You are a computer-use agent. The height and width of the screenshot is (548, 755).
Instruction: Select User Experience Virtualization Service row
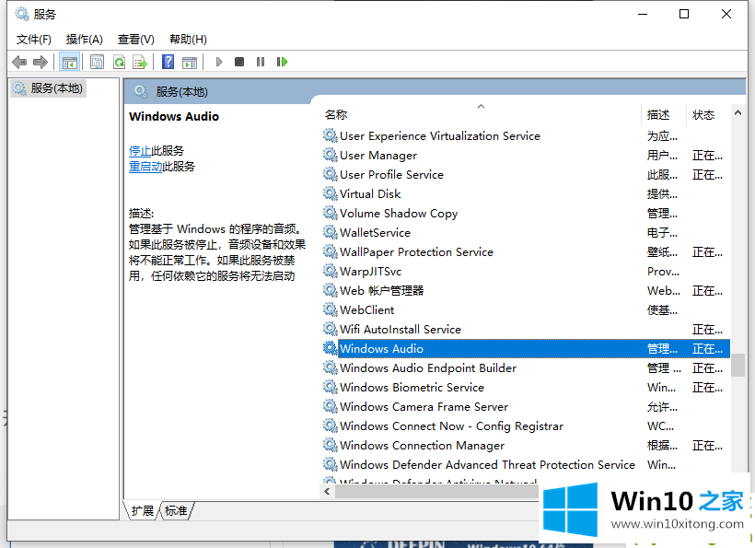[527, 136]
